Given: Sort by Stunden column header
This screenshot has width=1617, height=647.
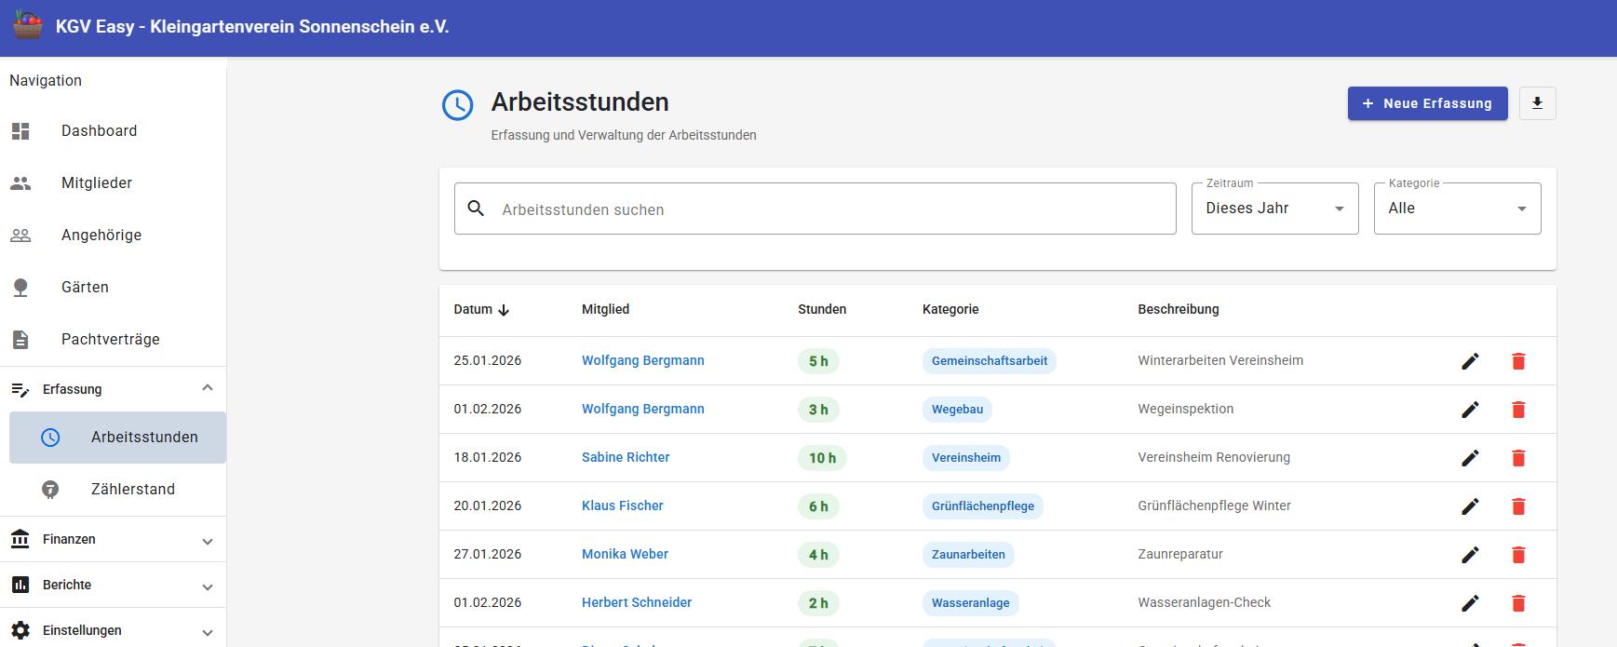Looking at the screenshot, I should point(822,309).
